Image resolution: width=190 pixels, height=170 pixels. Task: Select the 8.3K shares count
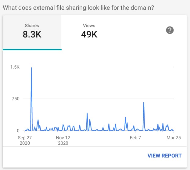(x=32, y=34)
